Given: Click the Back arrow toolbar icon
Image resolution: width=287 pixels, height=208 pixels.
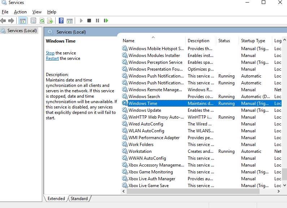Looking at the screenshot, I should coord(3,21).
